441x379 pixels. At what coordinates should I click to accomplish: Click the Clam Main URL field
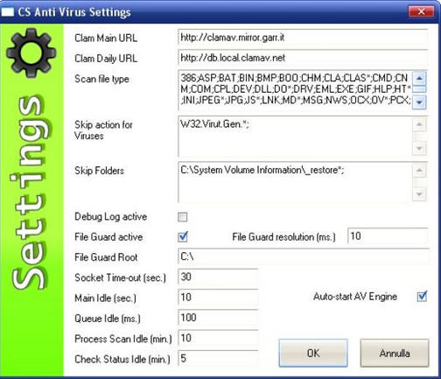[x=303, y=38]
